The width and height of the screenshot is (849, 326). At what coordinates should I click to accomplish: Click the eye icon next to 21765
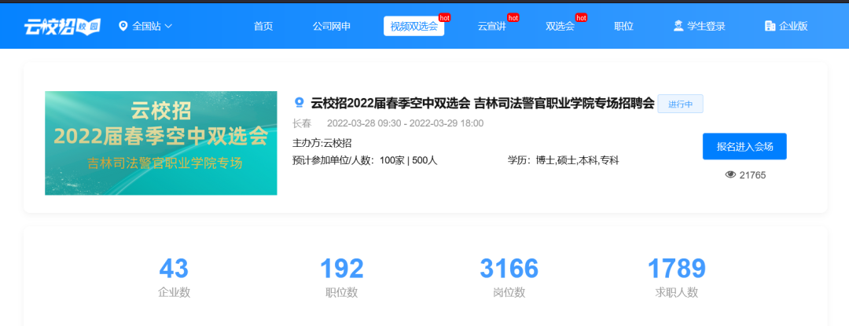[730, 174]
